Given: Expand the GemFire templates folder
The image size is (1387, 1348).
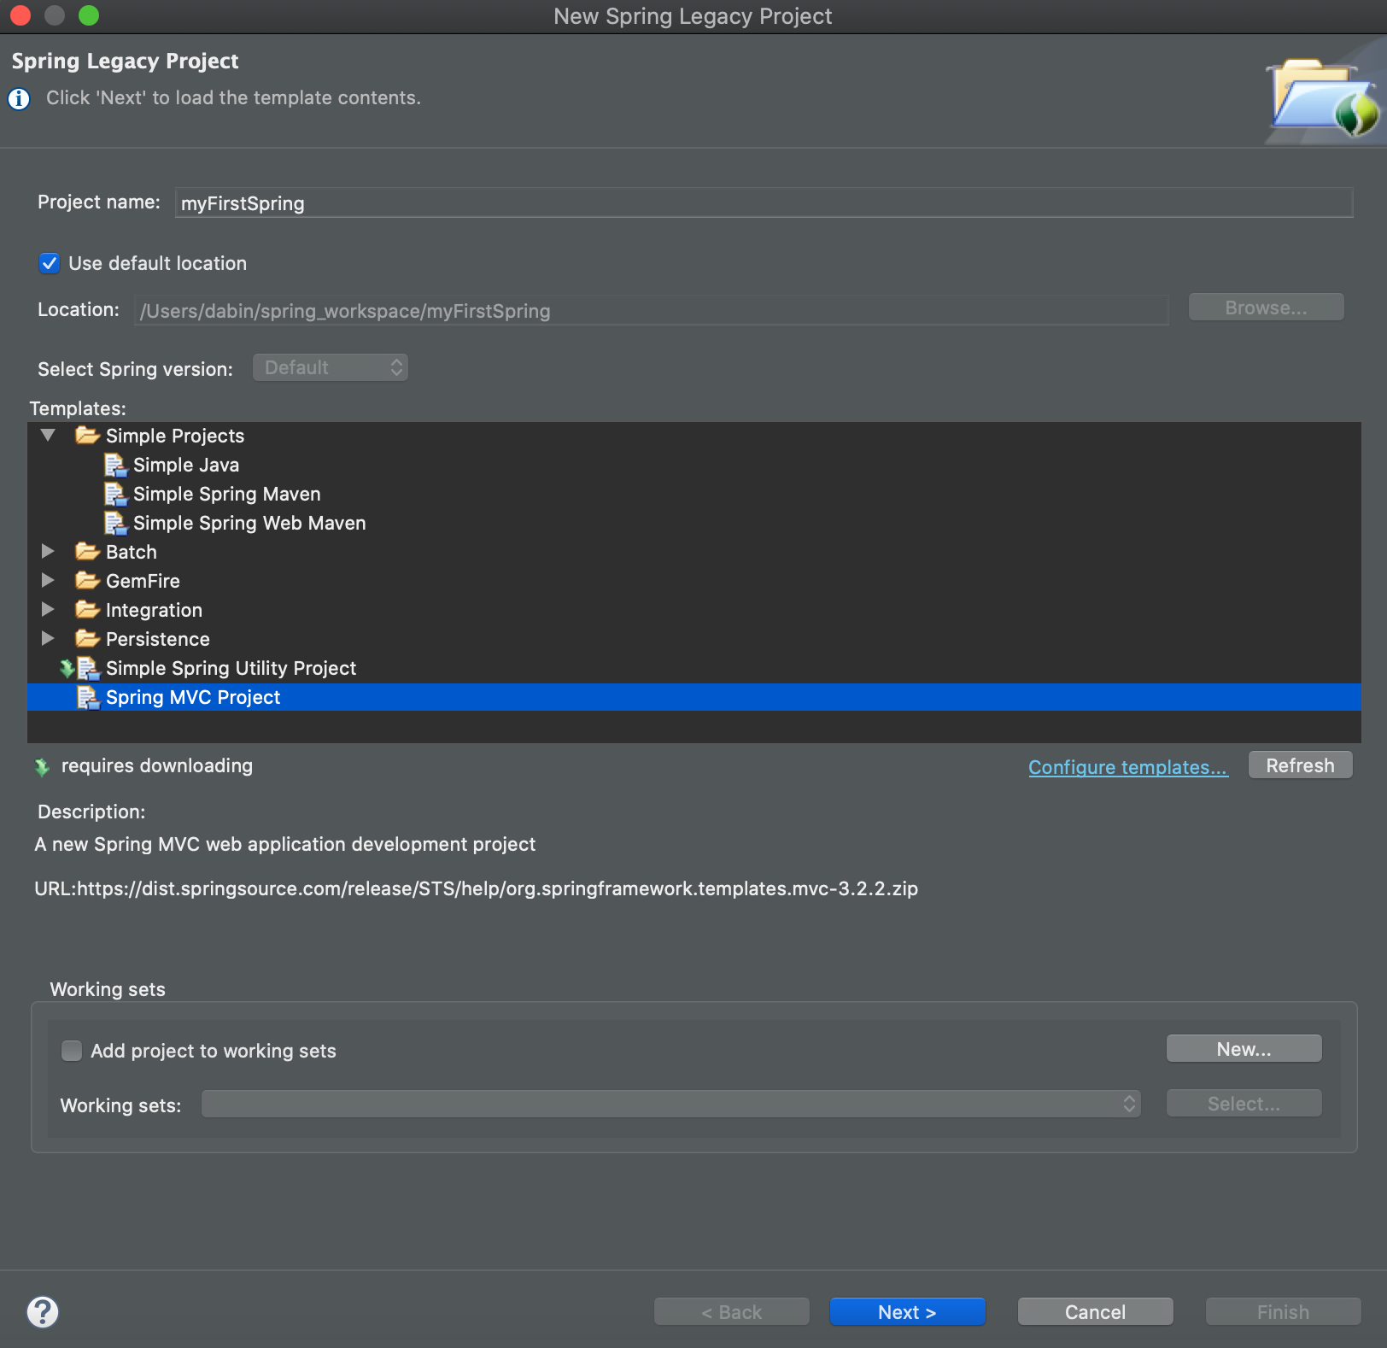Looking at the screenshot, I should pyautogui.click(x=49, y=581).
